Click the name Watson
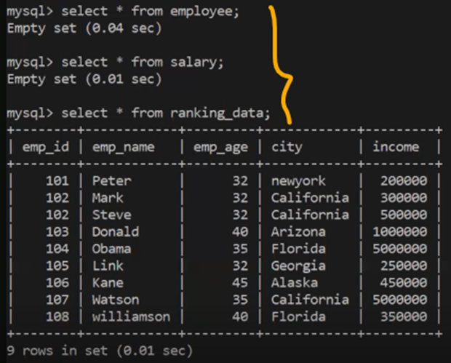Screen dimensions: 451x363 point(116,300)
